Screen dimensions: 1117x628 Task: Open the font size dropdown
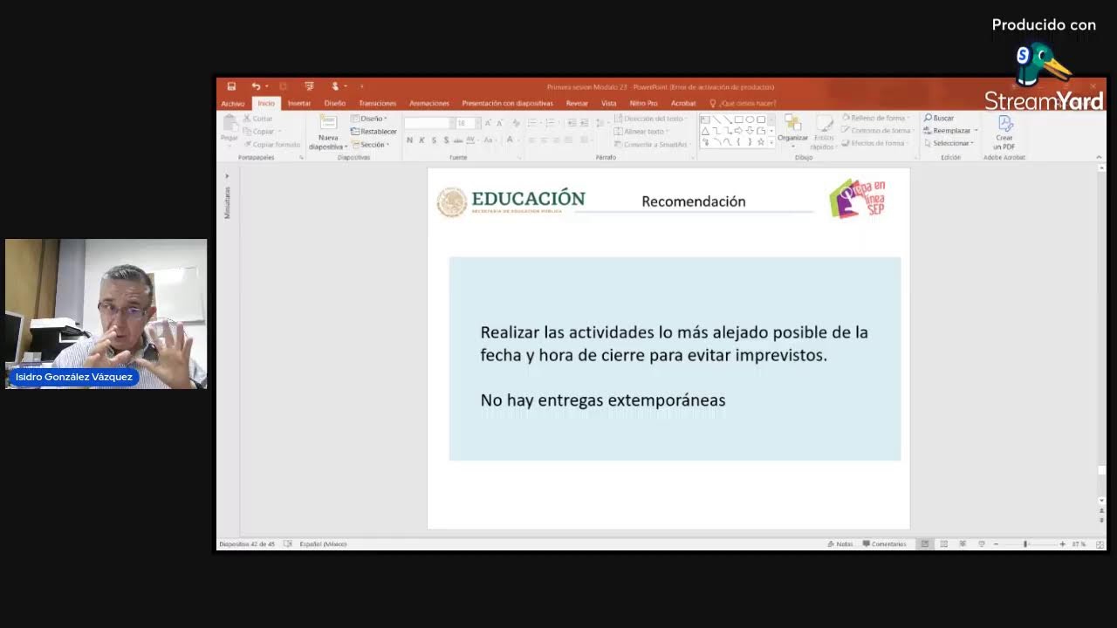tap(477, 123)
